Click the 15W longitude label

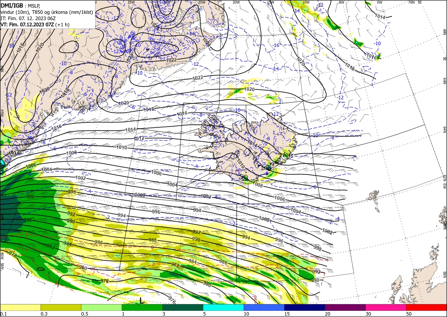(270, 2)
